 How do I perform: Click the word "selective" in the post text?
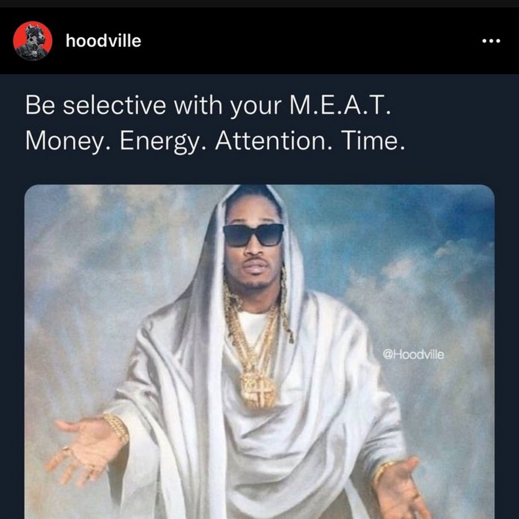tap(115, 106)
